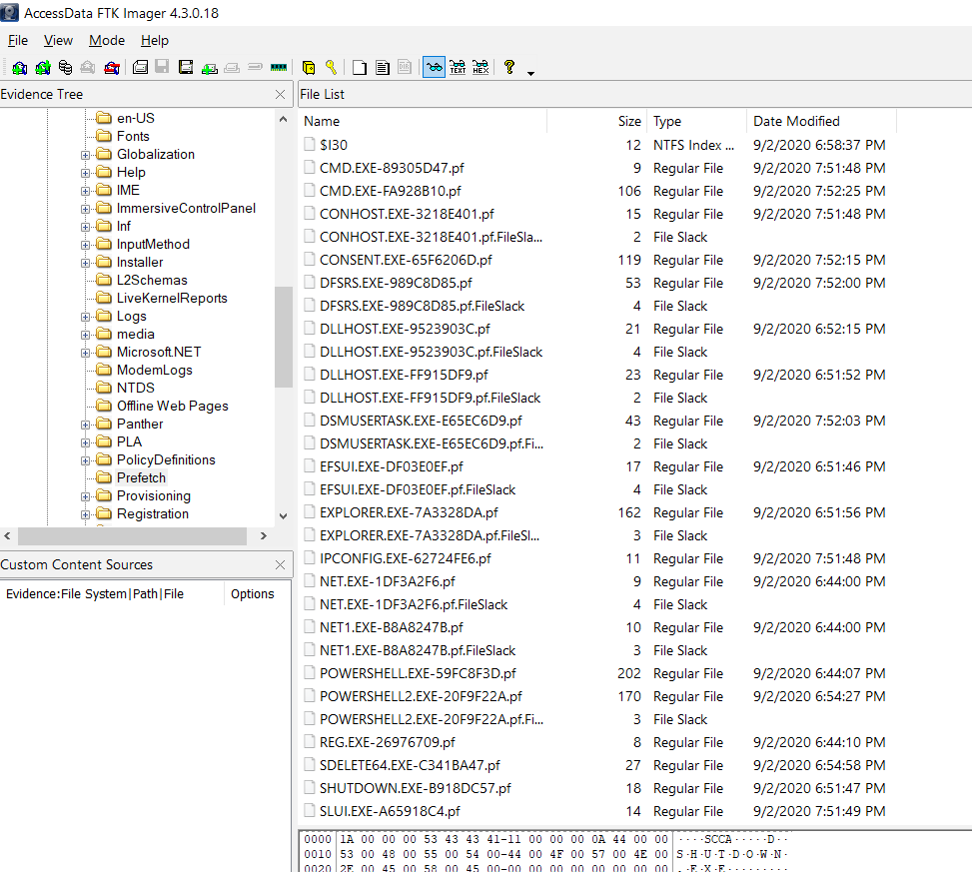Screen dimensions: 972x872
Task: Open the Help menu
Action: (155, 40)
